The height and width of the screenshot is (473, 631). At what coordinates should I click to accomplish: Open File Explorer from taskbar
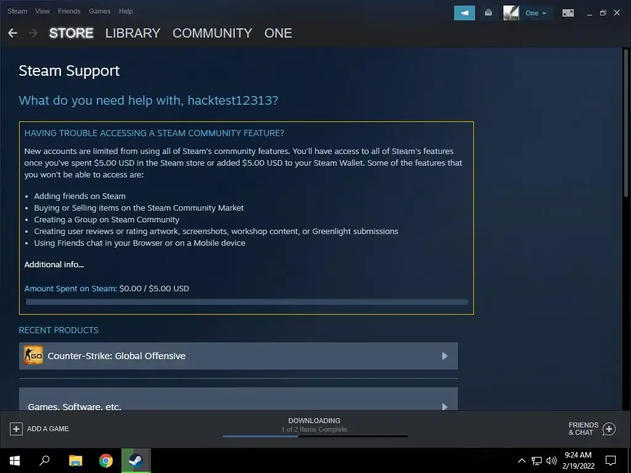click(75, 461)
